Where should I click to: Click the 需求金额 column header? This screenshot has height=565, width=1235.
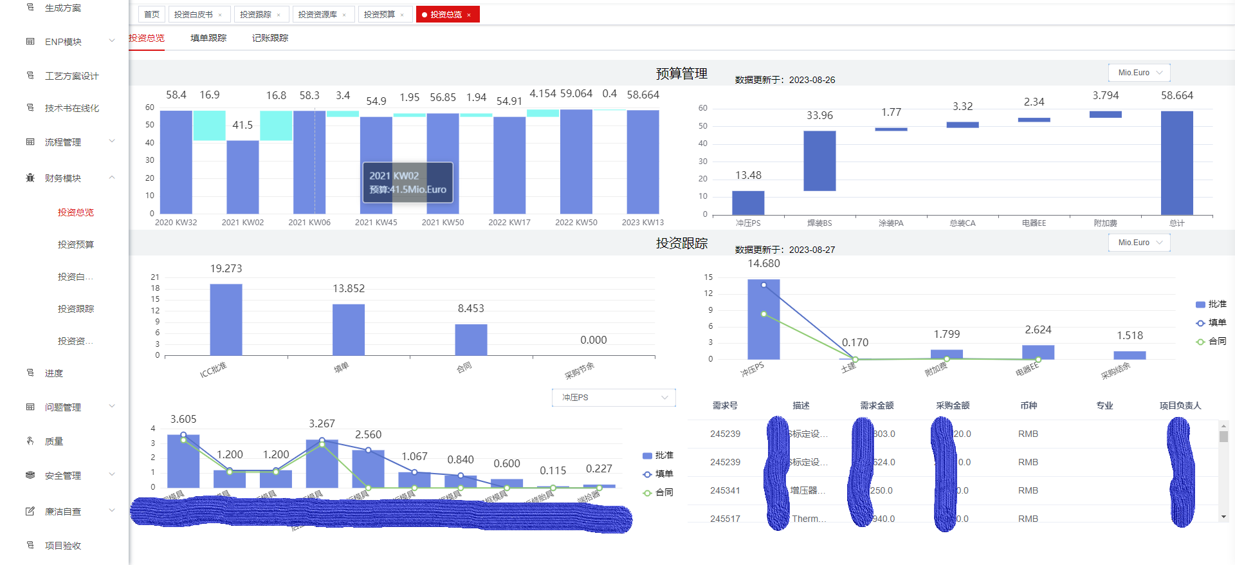[x=877, y=405]
